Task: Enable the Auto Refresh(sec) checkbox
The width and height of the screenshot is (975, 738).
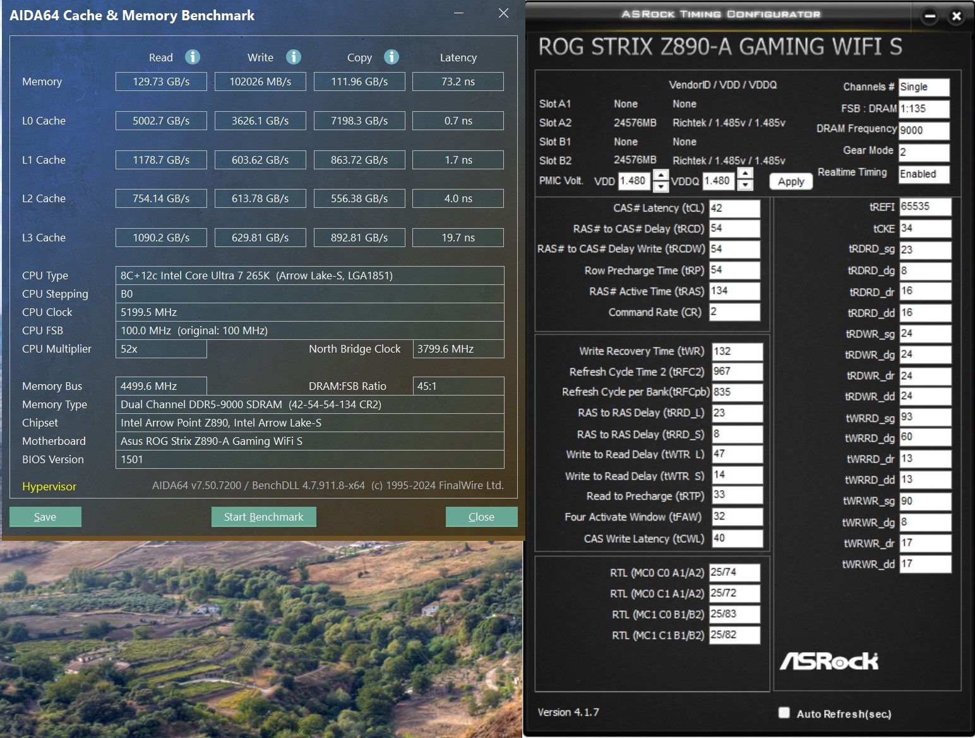Action: 784,713
